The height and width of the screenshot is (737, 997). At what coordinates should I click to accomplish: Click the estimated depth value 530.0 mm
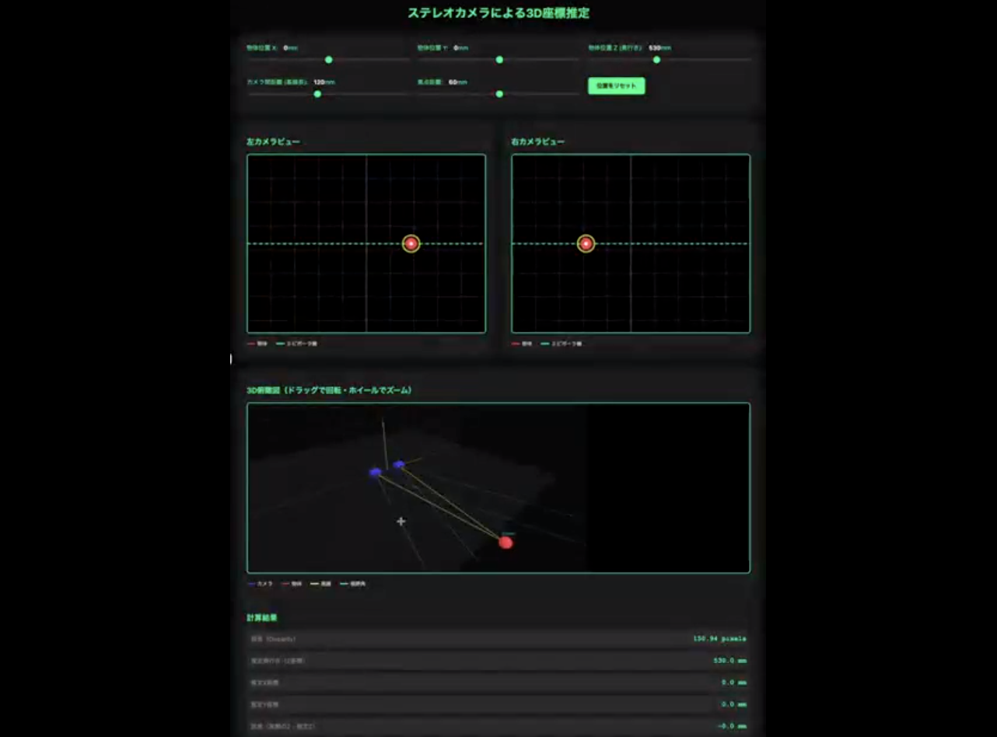[730, 661]
